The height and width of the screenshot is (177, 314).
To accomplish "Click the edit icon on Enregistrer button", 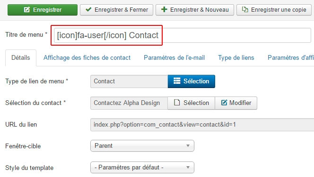I will [x=27, y=9].
